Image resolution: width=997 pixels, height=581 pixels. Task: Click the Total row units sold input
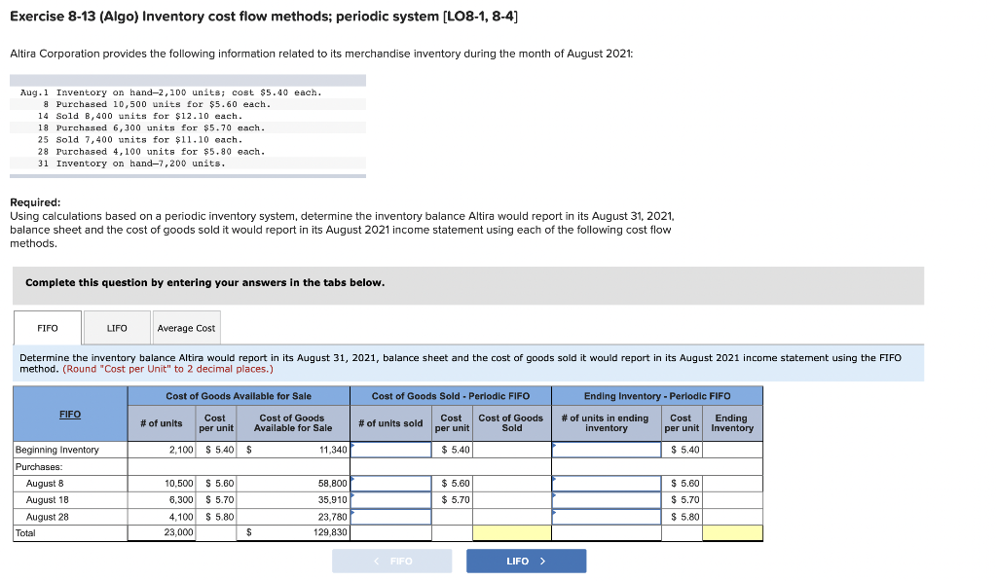(392, 531)
